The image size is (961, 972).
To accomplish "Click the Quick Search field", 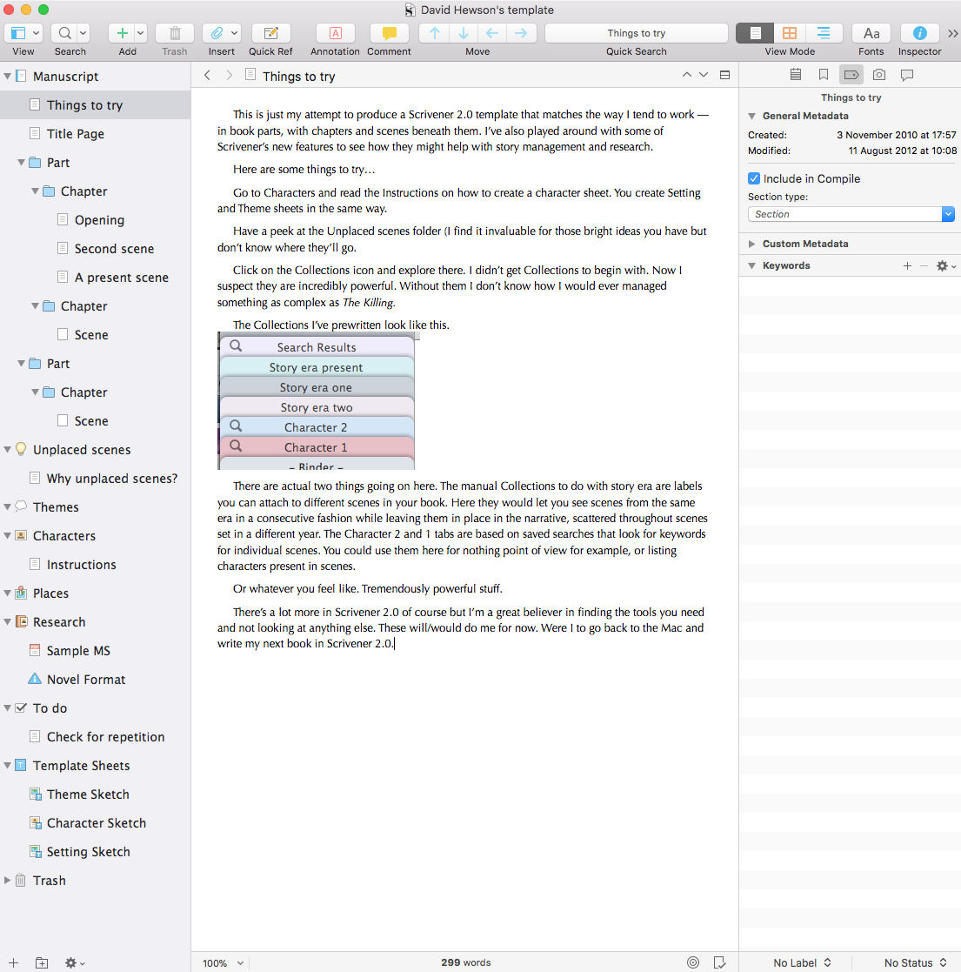I will pos(637,33).
